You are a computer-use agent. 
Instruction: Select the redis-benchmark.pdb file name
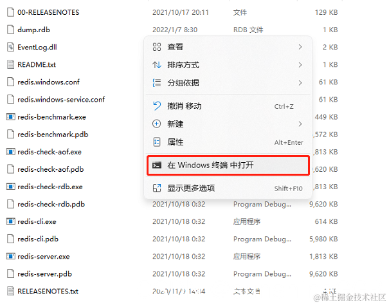click(x=53, y=134)
